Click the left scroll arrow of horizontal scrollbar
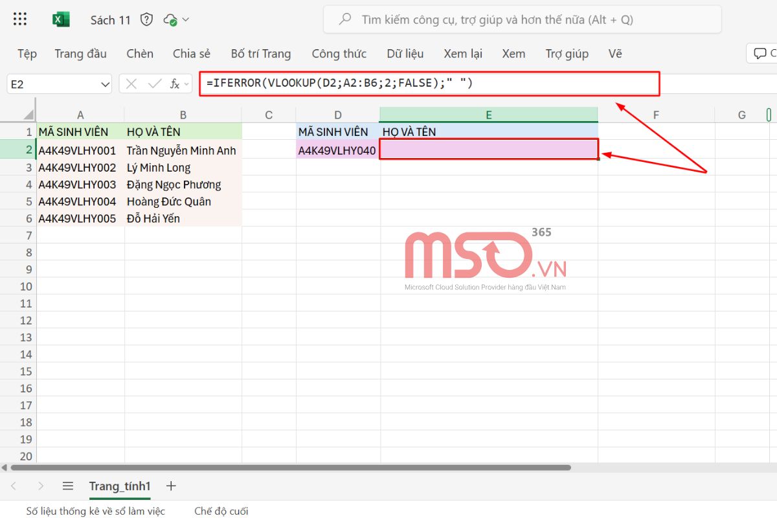777x518 pixels. coord(4,467)
